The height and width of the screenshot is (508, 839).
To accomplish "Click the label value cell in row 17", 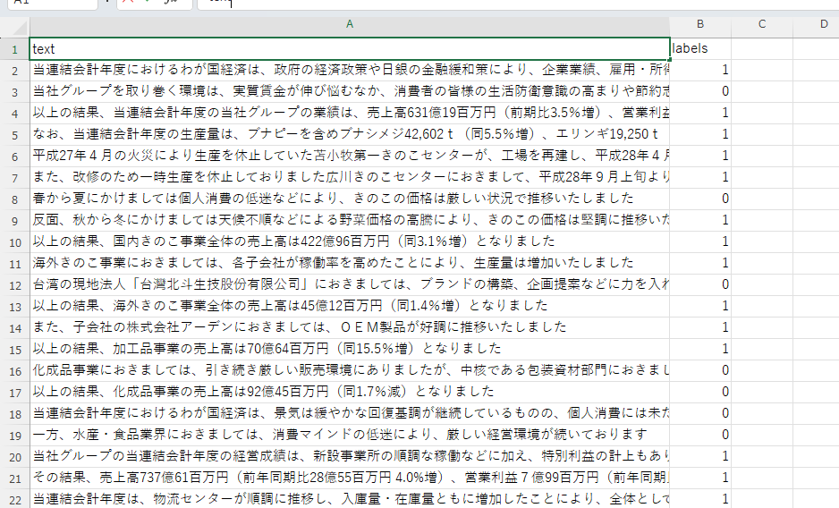I will click(x=700, y=391).
